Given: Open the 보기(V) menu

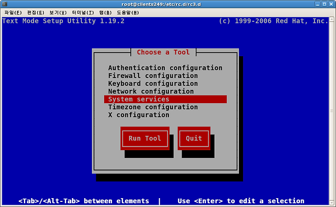Looking at the screenshot, I should pos(58,13).
